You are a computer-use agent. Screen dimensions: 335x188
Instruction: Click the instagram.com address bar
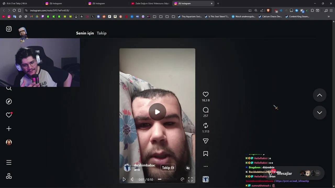(136, 10)
